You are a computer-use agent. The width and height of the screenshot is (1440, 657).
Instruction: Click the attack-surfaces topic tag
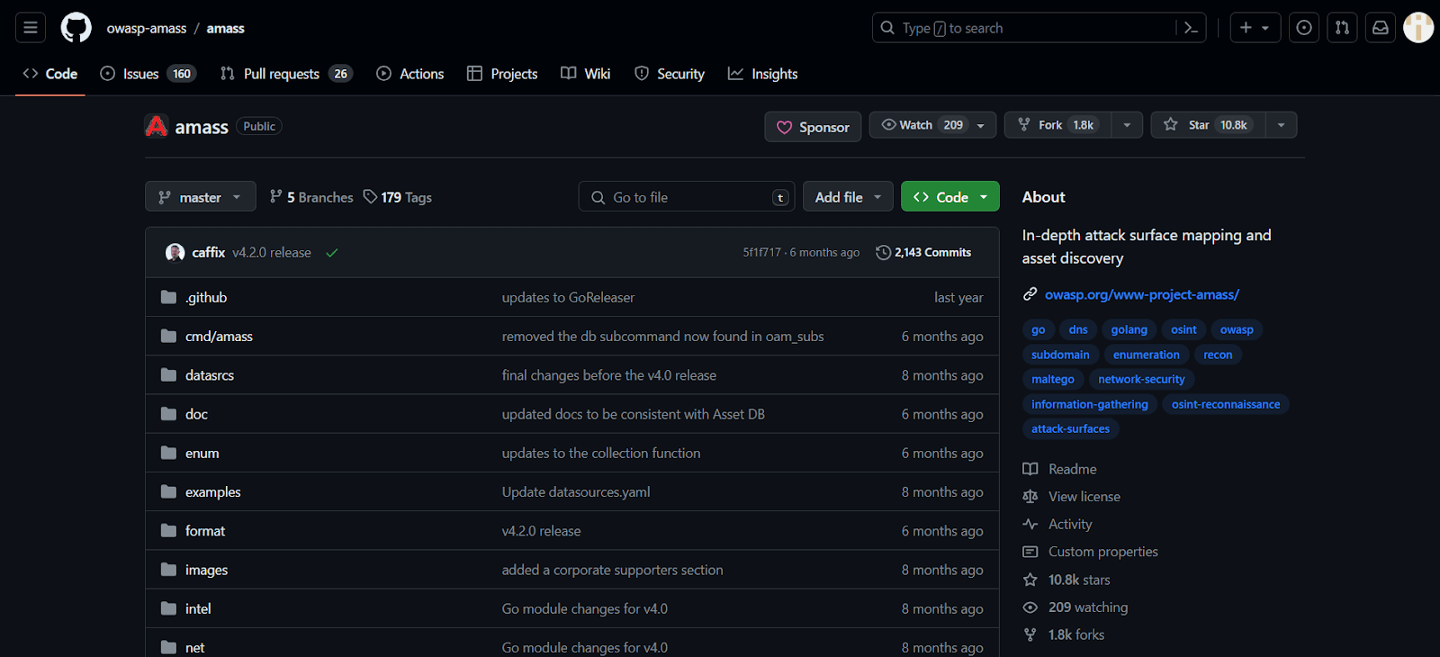click(1070, 429)
